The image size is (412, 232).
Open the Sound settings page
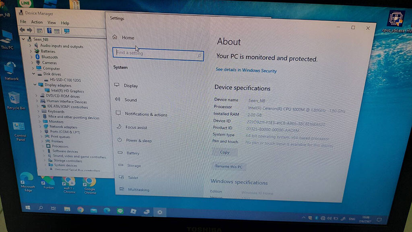tap(130, 100)
